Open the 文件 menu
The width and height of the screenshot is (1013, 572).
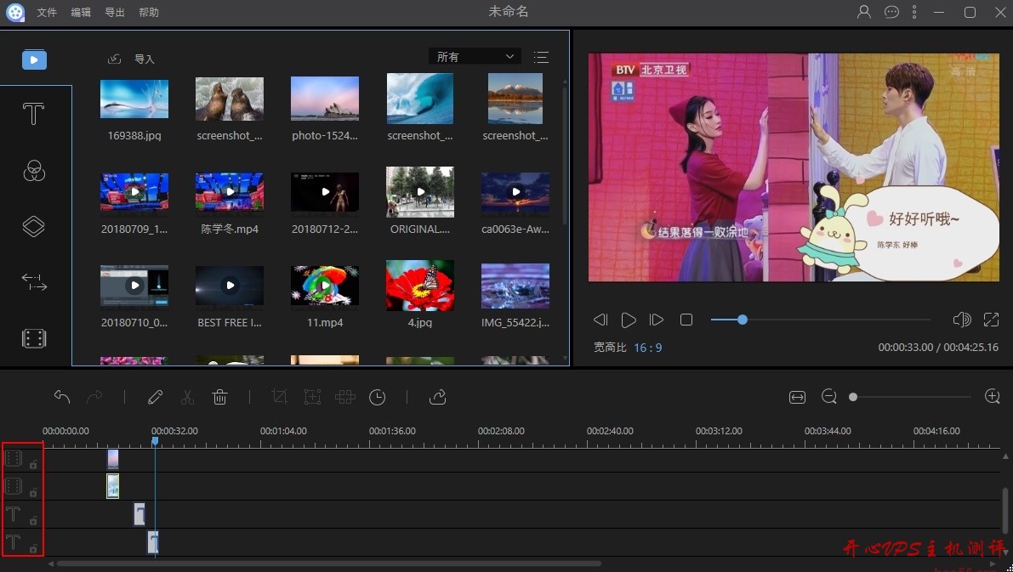click(x=47, y=12)
